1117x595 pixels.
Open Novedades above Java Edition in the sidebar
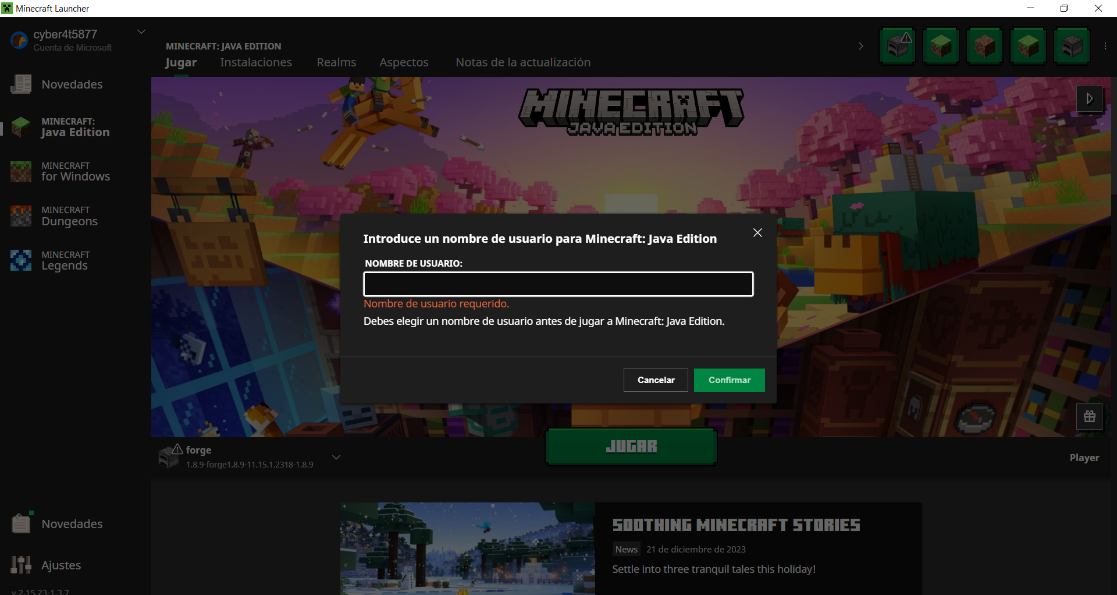[x=57, y=84]
